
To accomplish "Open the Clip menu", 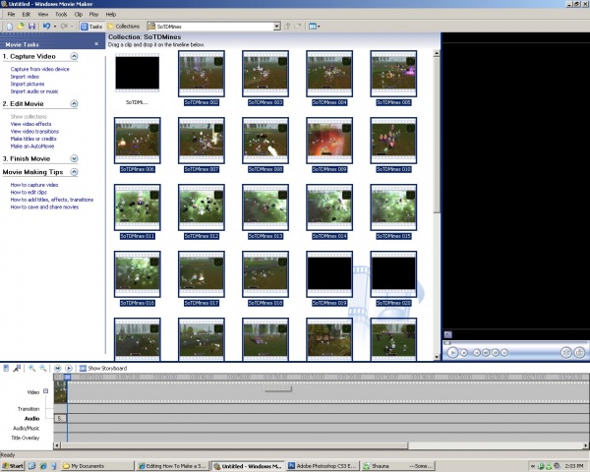I will 79,15.
